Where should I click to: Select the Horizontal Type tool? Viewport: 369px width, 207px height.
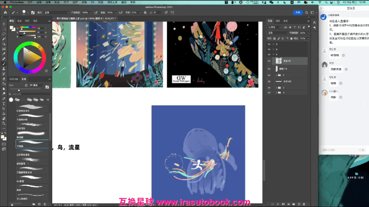pos(4,103)
